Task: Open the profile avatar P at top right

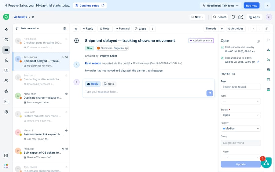Action: tap(269, 17)
